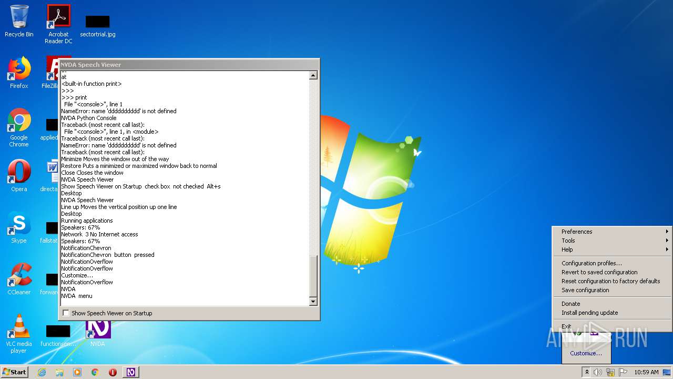The width and height of the screenshot is (673, 379).
Task: Click Speech Viewer scrollbar up arrow
Action: 313,75
